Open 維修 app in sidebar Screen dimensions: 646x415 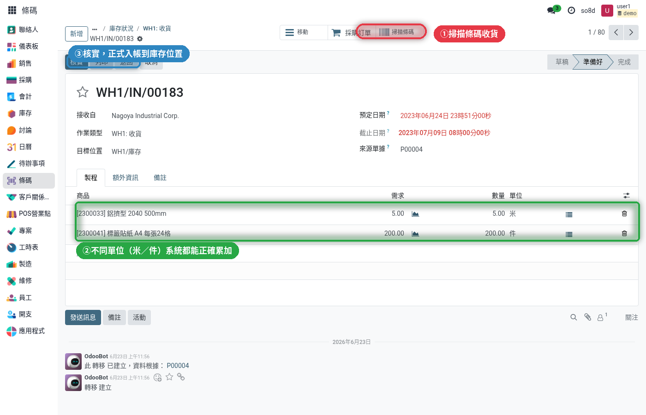(x=29, y=280)
